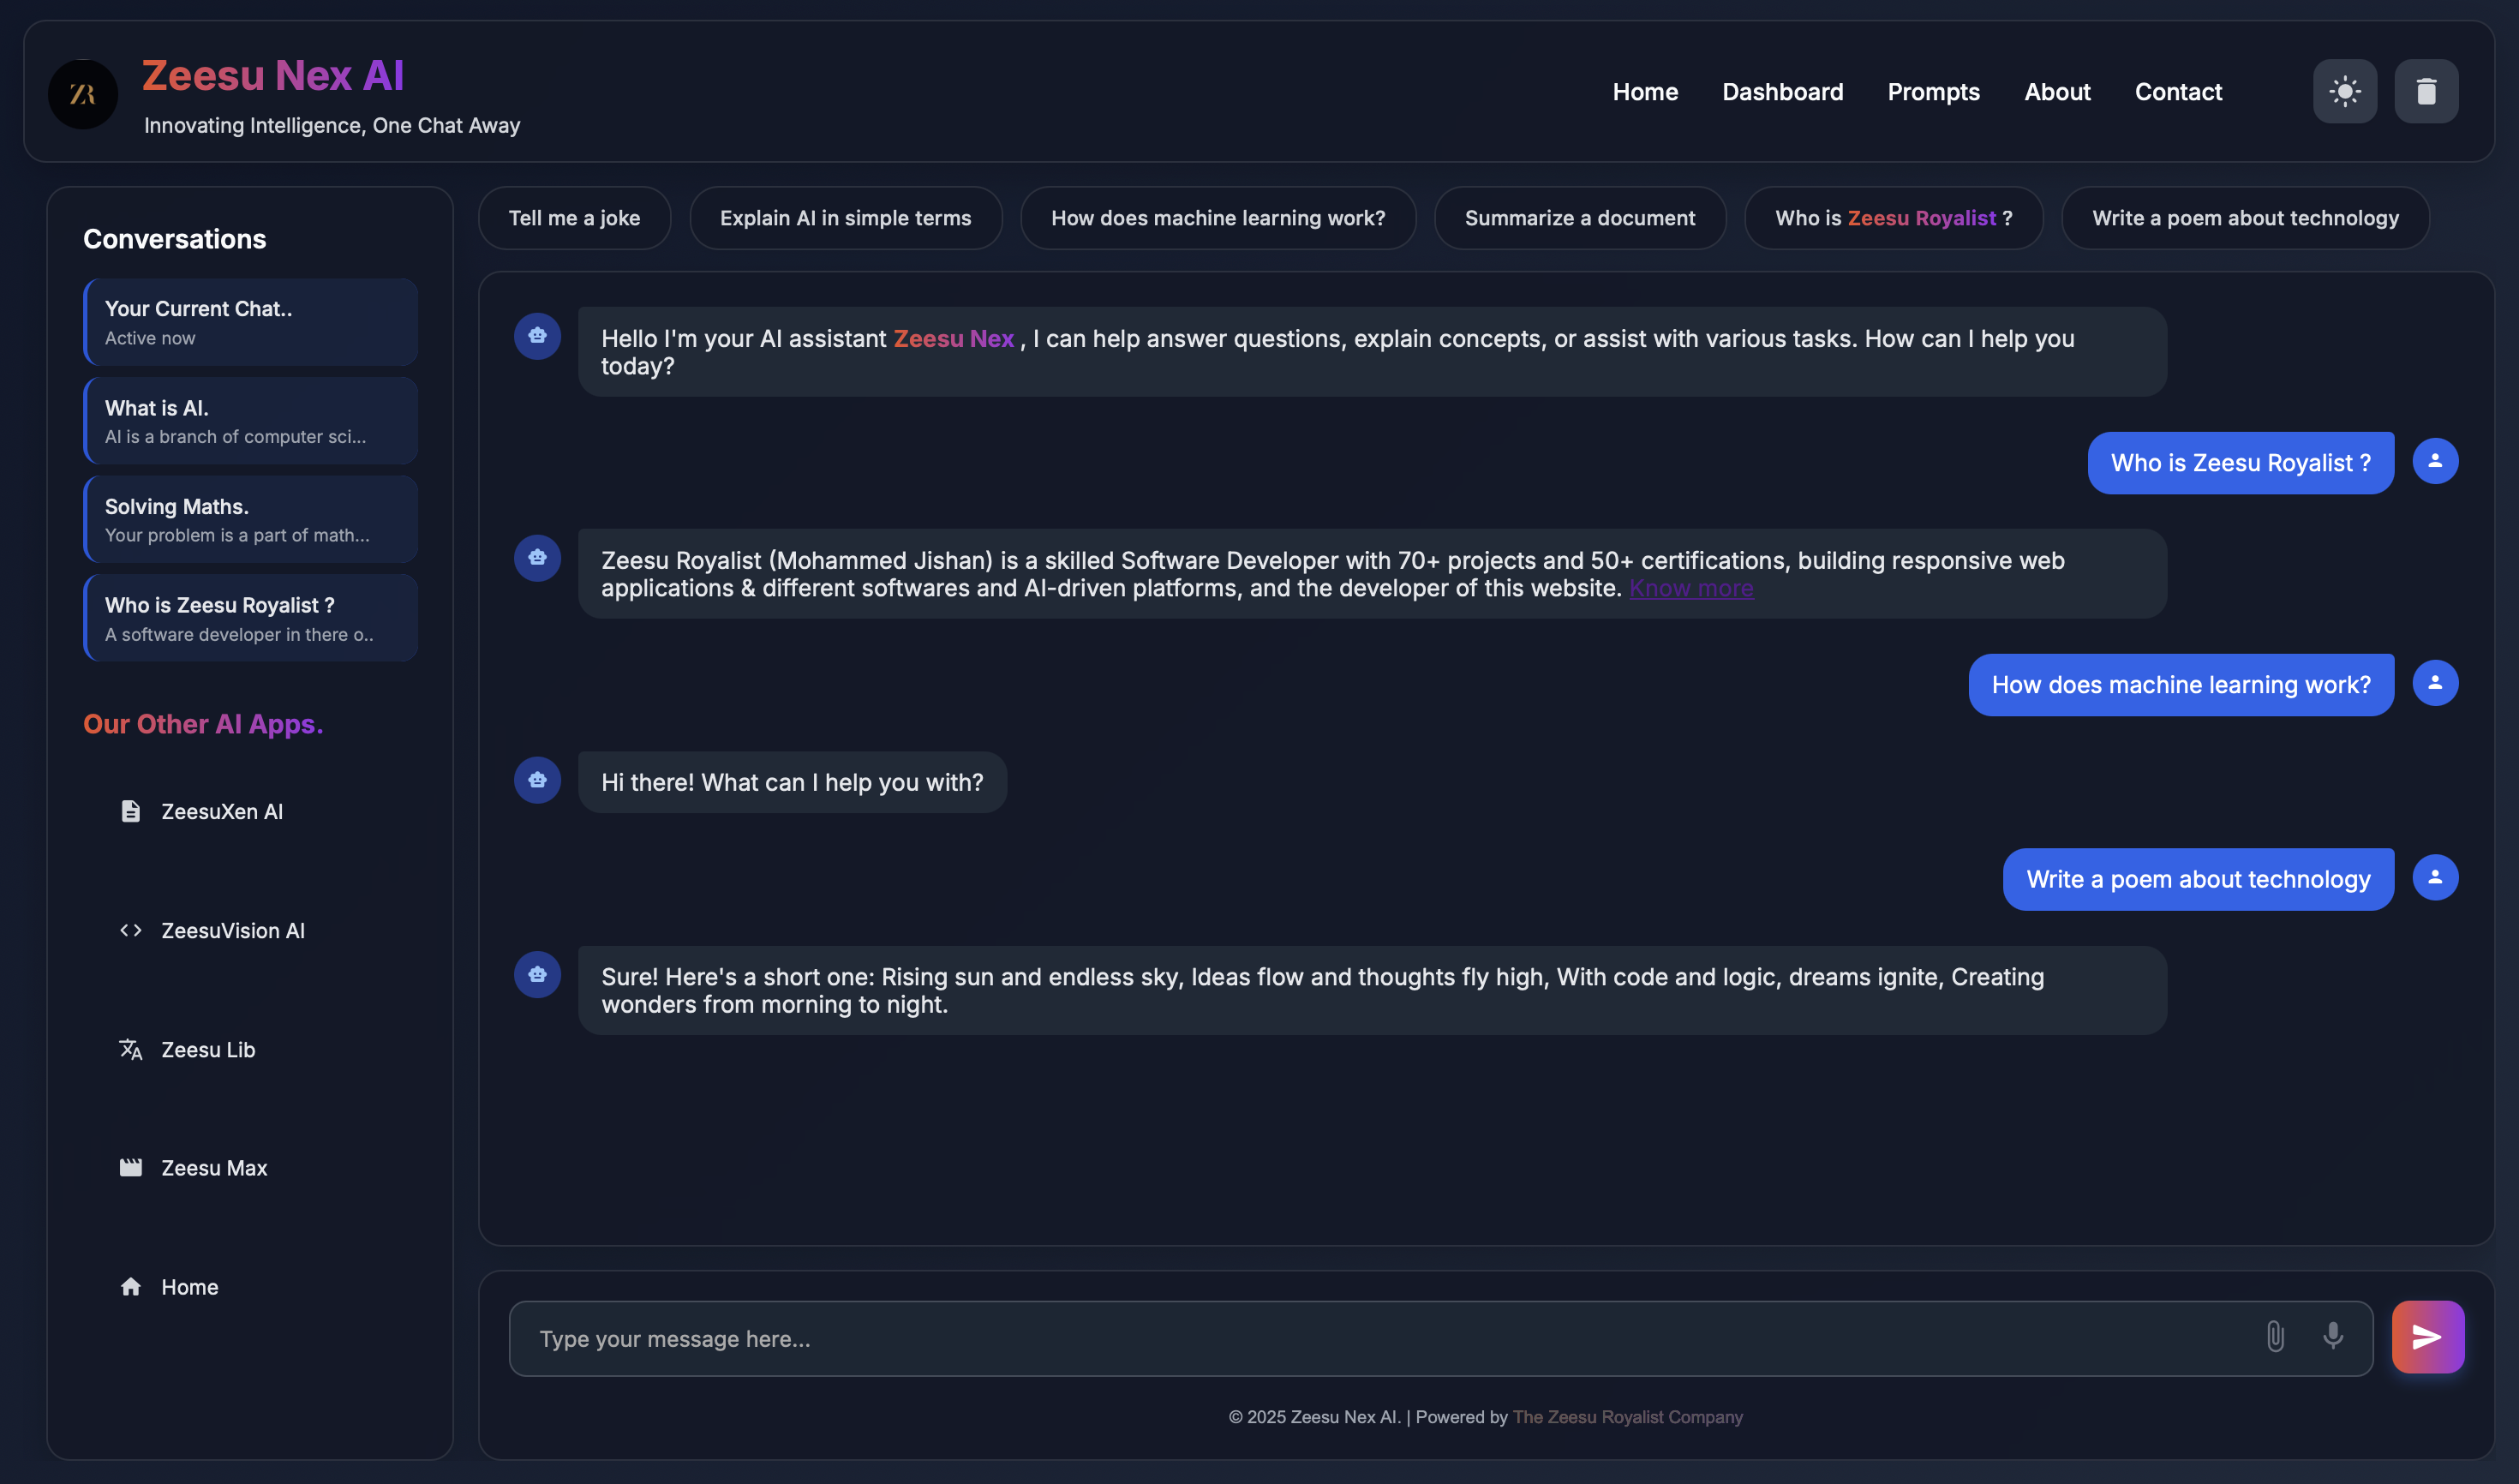Toggle the light/dark theme sun icon

[x=2344, y=91]
